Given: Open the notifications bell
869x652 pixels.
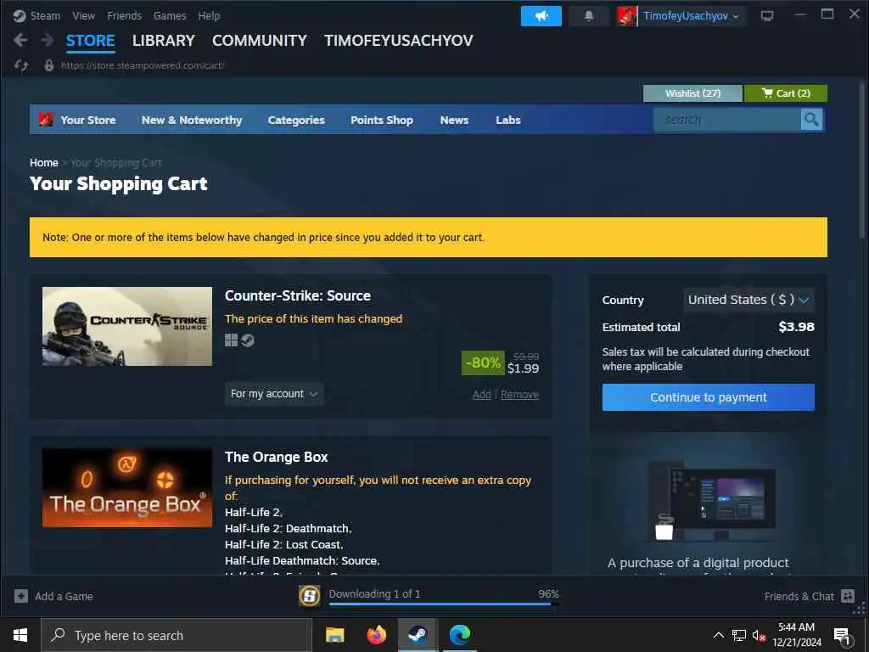Looking at the screenshot, I should click(589, 16).
